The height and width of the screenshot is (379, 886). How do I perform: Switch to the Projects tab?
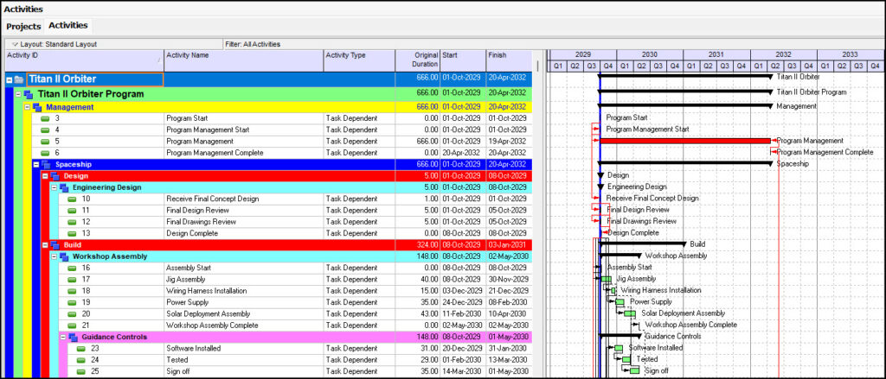[x=23, y=27]
